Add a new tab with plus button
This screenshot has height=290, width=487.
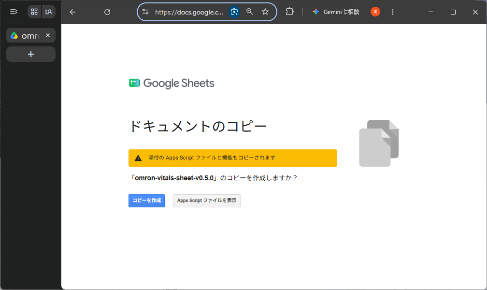tap(31, 54)
